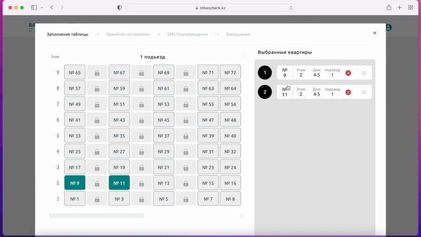This screenshot has height=237, width=421.
Task: Open the Завершение step
Action: (x=238, y=34)
